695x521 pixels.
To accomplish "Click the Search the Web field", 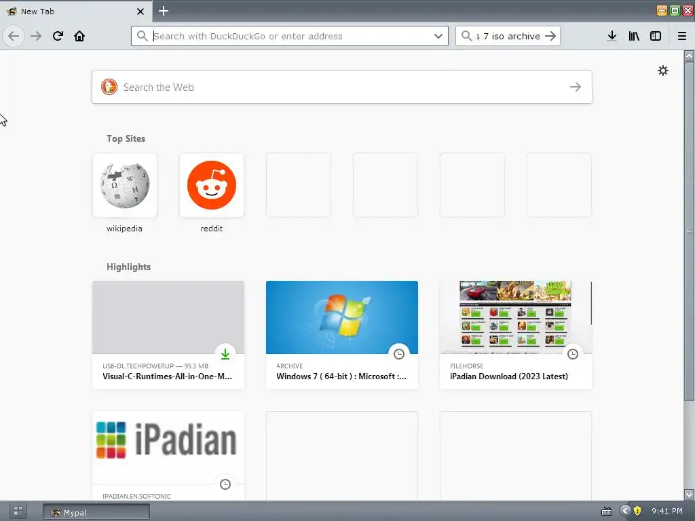I will tap(342, 87).
